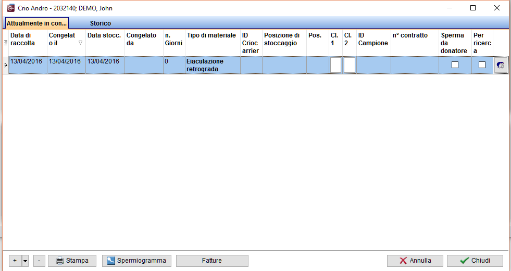The width and height of the screenshot is (511, 271).
Task: Switch to the Storico tab
Action: [x=101, y=23]
